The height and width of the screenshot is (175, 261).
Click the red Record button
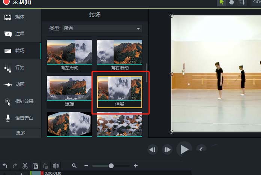[6, 2]
